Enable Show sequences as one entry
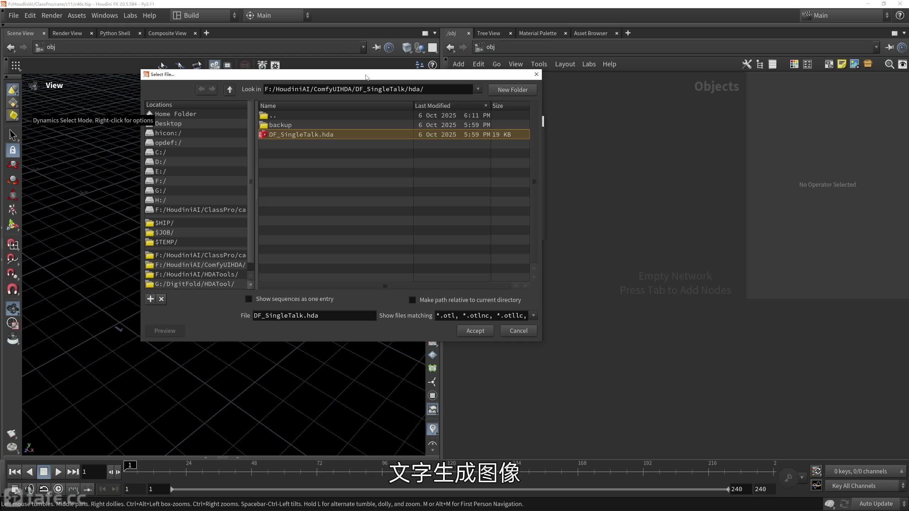The width and height of the screenshot is (909, 511). (249, 299)
